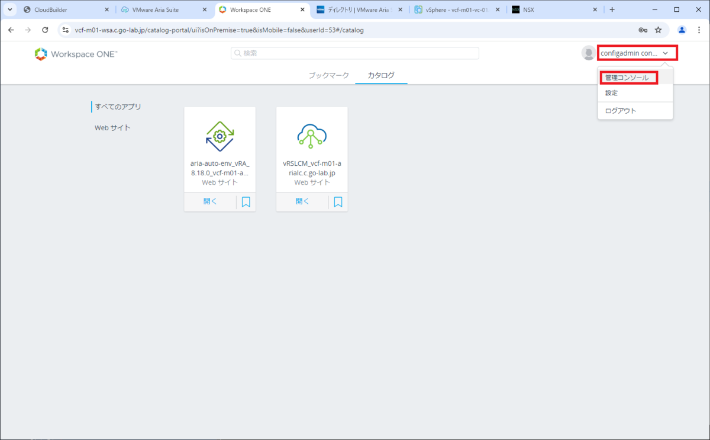
Task: Go forward in browser history
Action: (28, 30)
